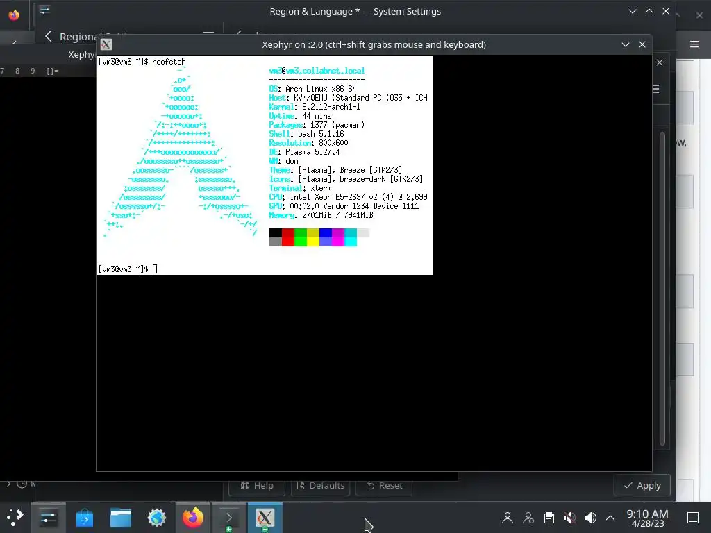The width and height of the screenshot is (711, 533).
Task: Click the 'Uptime: 44 mins' line
Action: coord(300,116)
